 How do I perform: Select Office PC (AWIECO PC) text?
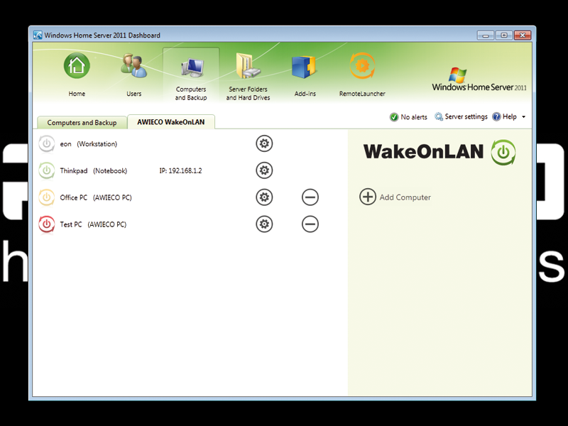tap(96, 197)
